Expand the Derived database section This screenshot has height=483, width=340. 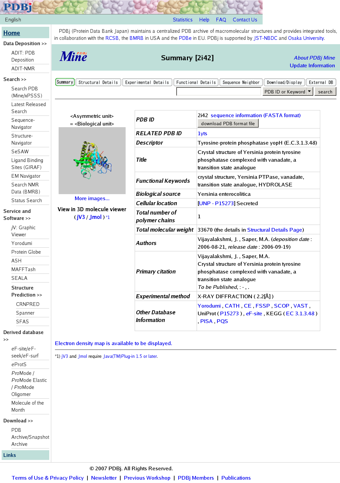pyautogui.click(x=23, y=336)
